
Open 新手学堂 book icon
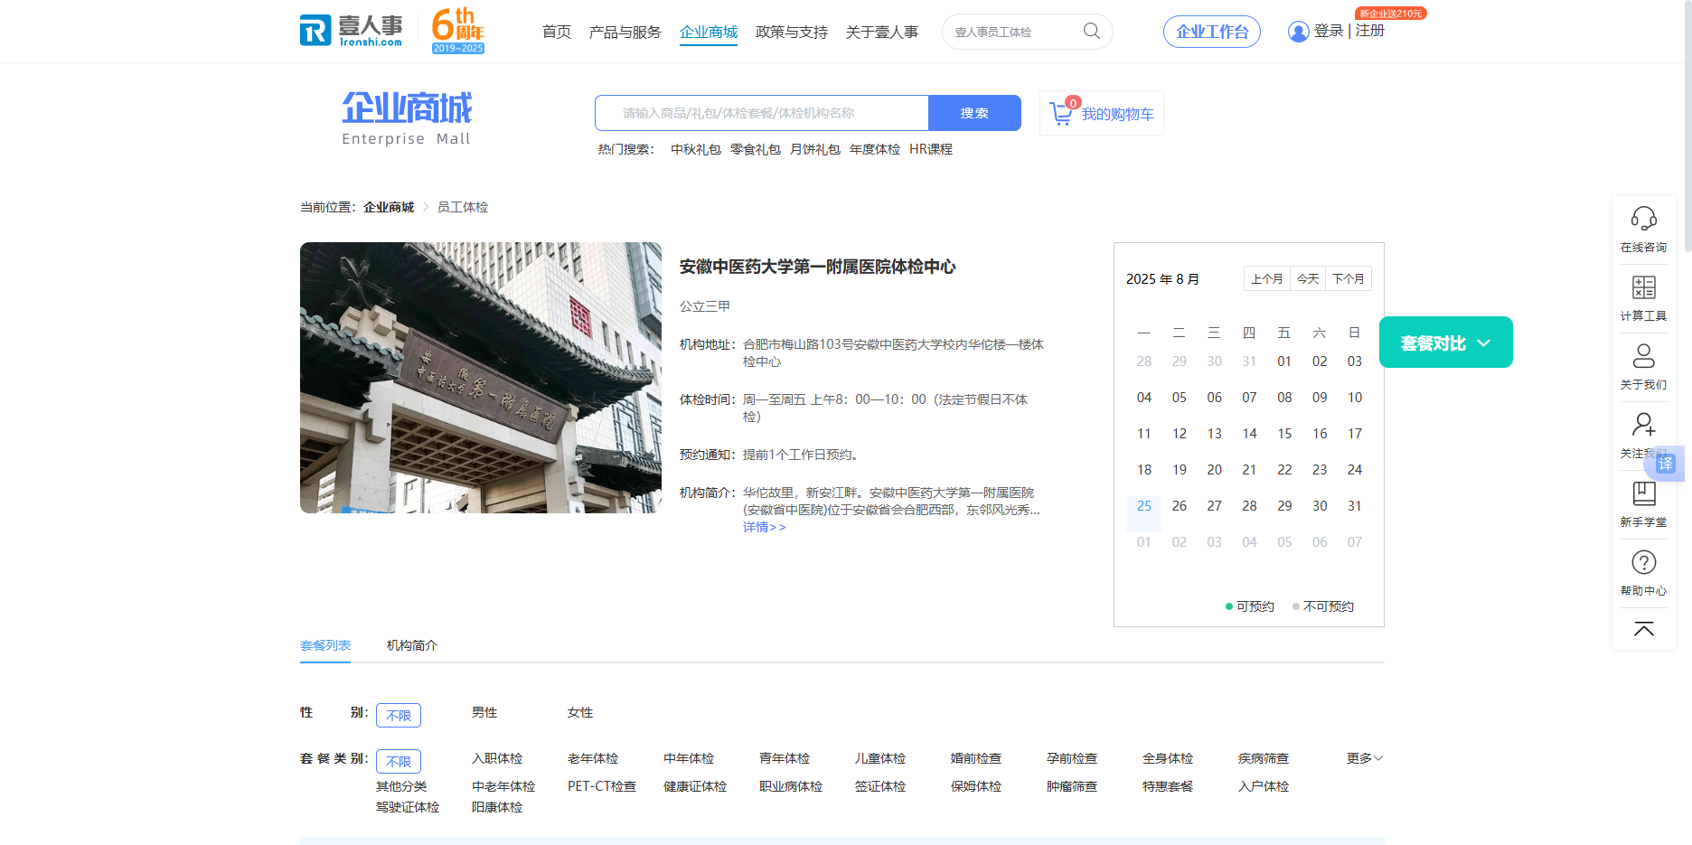[1643, 493]
